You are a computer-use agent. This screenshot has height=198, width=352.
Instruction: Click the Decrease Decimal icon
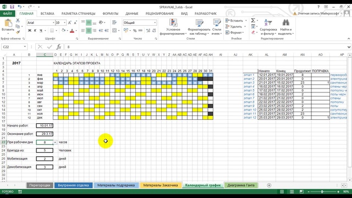click(154, 30)
